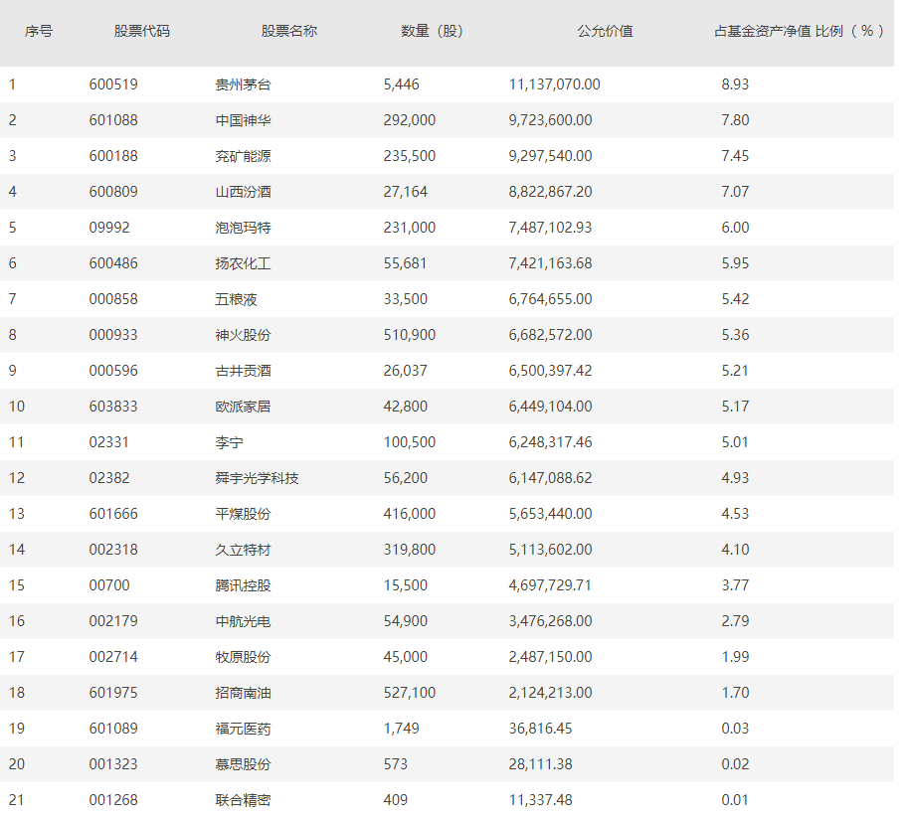
Task: Click the 8.93 percentage cell
Action: click(x=735, y=84)
